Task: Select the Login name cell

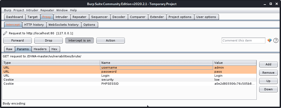Action: pyautogui.click(x=156, y=76)
